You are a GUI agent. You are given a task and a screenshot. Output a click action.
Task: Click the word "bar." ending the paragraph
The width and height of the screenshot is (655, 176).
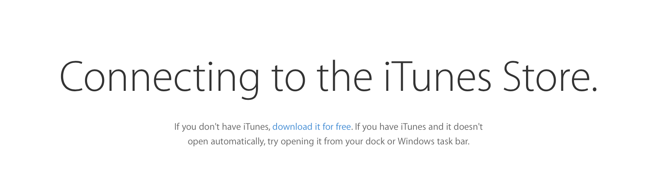coord(462,142)
